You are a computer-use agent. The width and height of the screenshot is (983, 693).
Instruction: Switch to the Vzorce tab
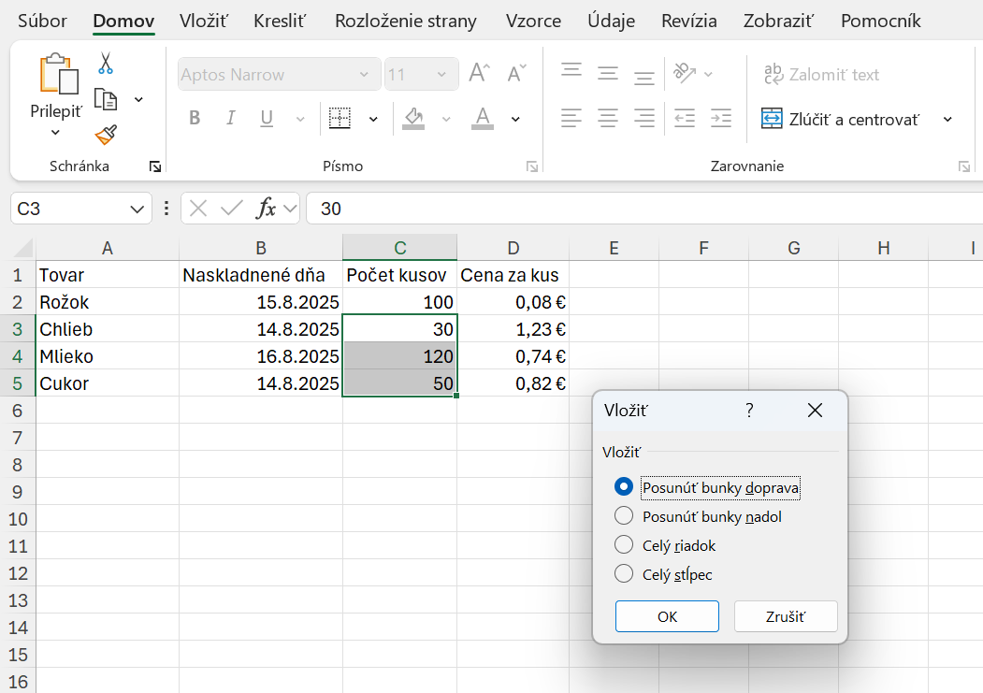pos(533,21)
